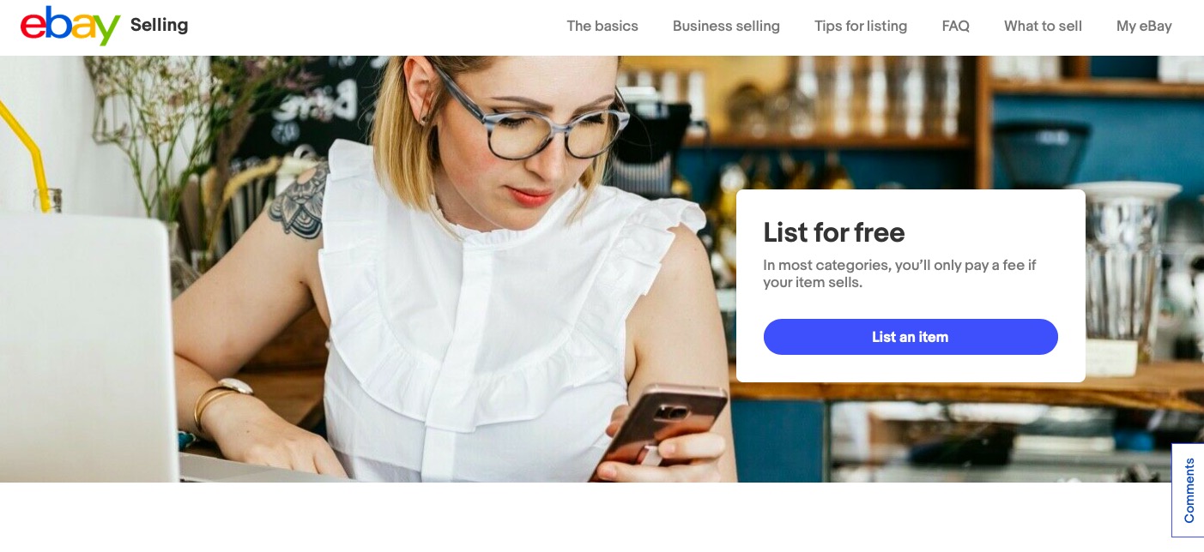Screen dimensions: 1204x552
Task: Click the fee description text in card
Action: point(899,273)
